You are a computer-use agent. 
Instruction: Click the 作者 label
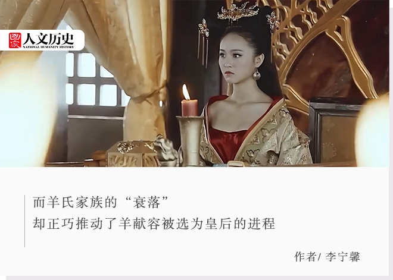[x=305, y=257]
